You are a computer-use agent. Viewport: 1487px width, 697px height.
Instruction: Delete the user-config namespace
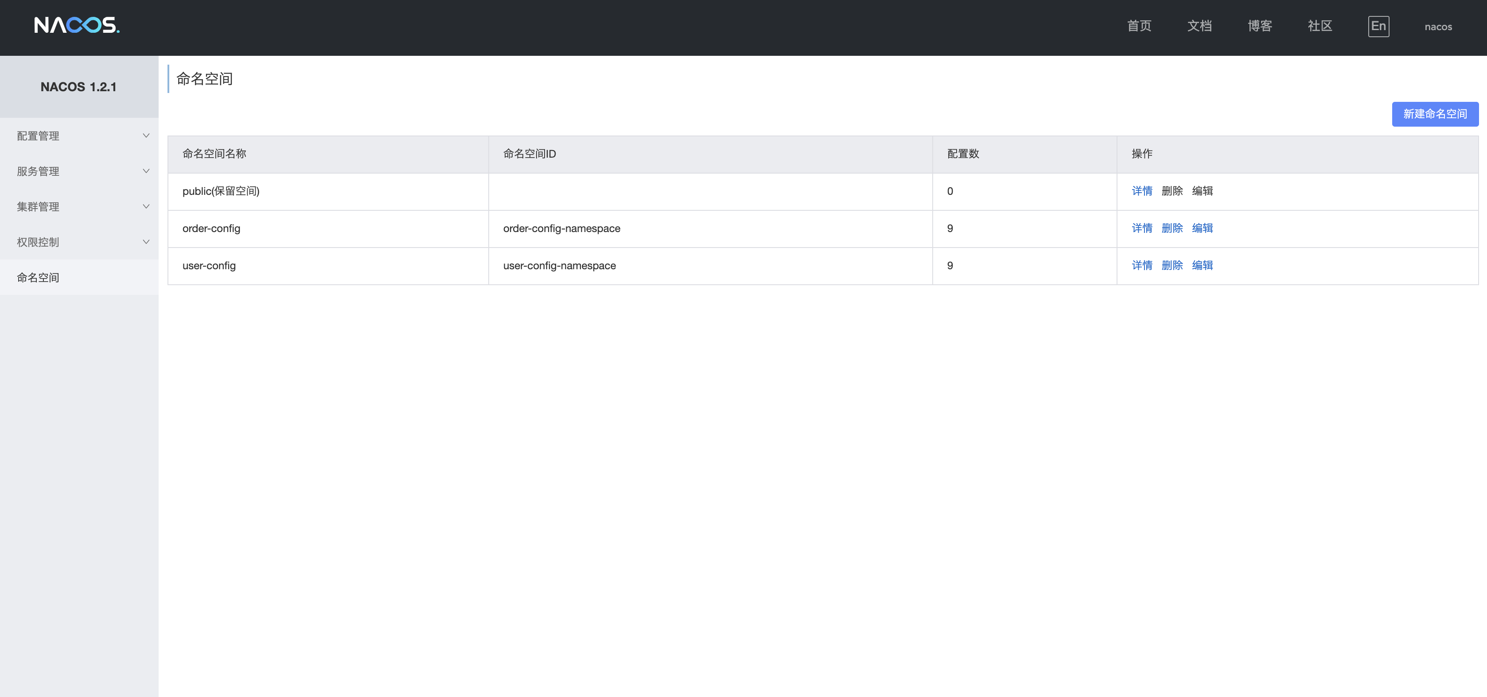(x=1172, y=265)
